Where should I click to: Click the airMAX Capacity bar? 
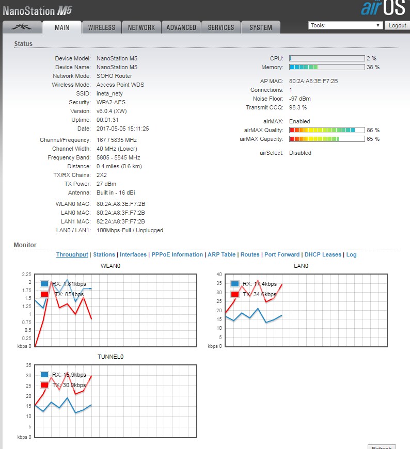click(327, 139)
